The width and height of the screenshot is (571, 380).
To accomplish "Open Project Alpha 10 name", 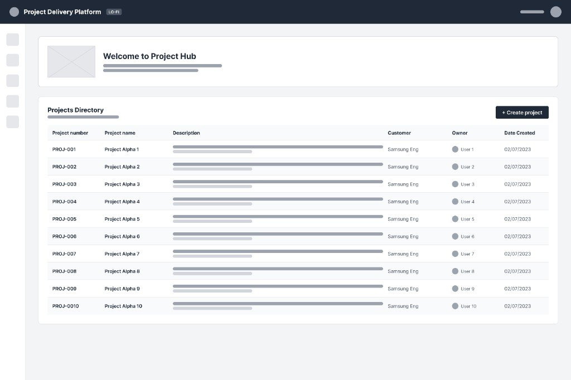I will 123,306.
